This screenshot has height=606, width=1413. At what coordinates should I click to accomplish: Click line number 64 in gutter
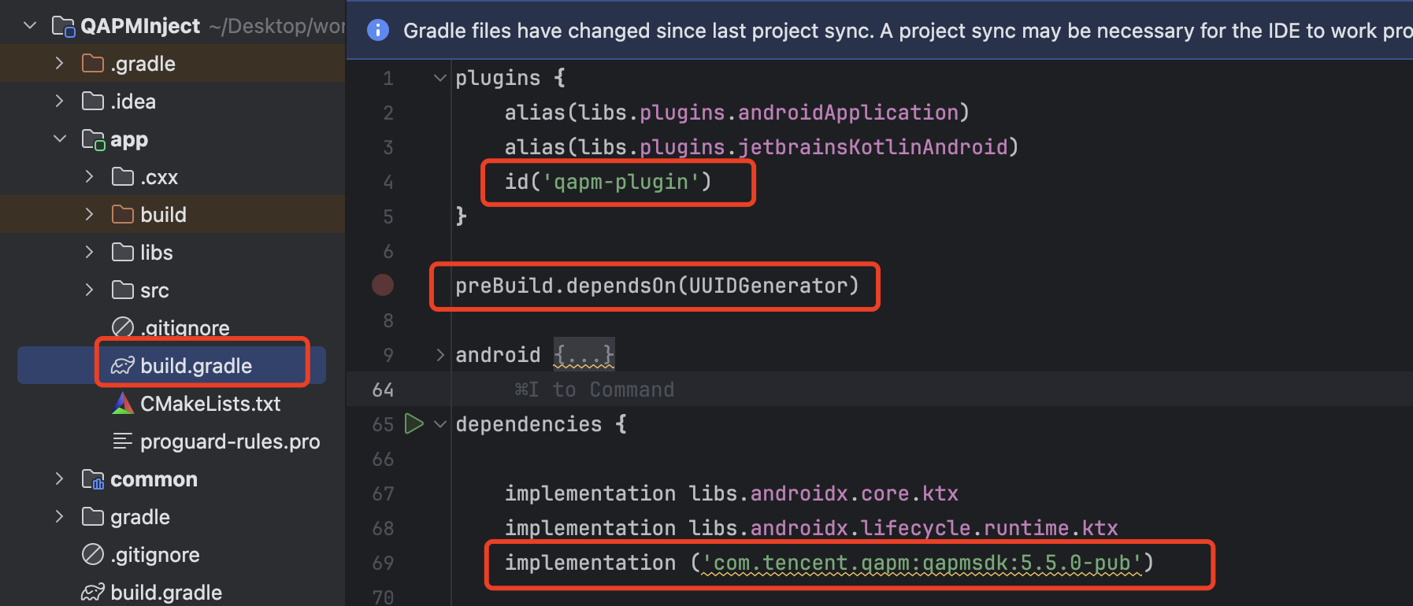[x=383, y=390]
